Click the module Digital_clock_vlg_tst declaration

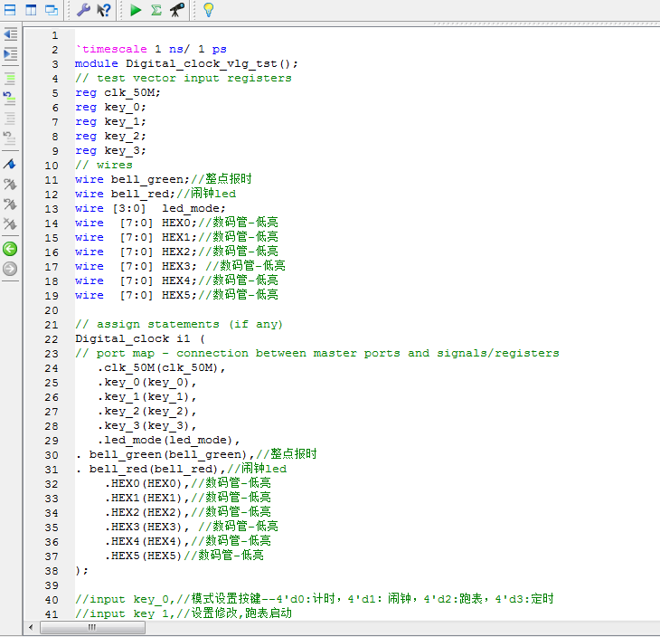tap(186, 63)
